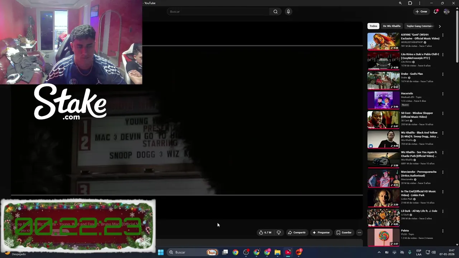Open Wiz Khalifa See You Again title
459x258 pixels.
click(419, 154)
